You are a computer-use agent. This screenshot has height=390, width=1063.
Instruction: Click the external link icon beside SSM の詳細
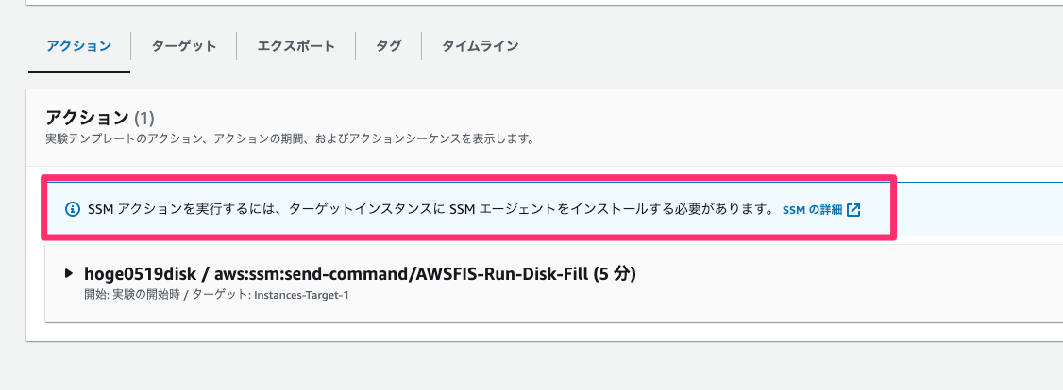point(853,209)
